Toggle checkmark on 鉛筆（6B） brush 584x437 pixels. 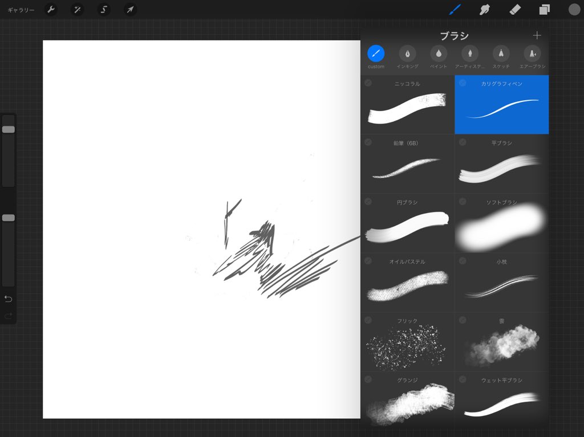(x=368, y=142)
